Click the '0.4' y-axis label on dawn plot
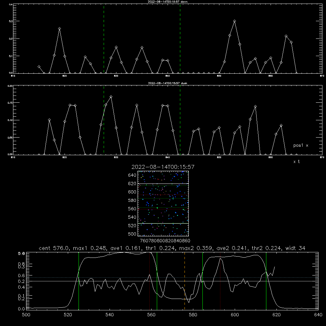Image resolution: width=326 pixels, height=326 pixels. (x=10, y=4)
